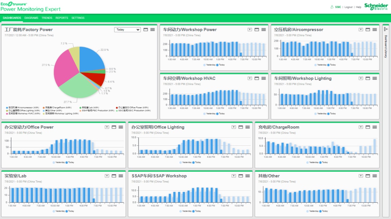
Task: Open the Aircompressor period dropdown arrow
Action: pos(361,30)
